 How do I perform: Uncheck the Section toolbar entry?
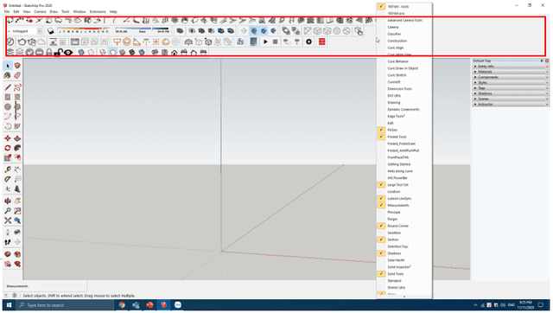coord(404,240)
